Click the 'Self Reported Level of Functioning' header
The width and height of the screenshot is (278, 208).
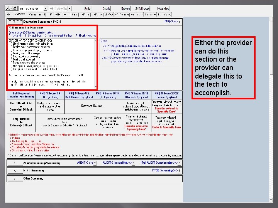coord(21,95)
